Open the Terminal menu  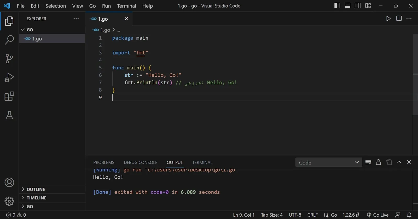pyautogui.click(x=126, y=6)
